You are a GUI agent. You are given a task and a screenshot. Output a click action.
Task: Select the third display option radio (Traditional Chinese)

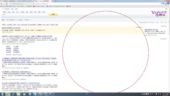24,20
